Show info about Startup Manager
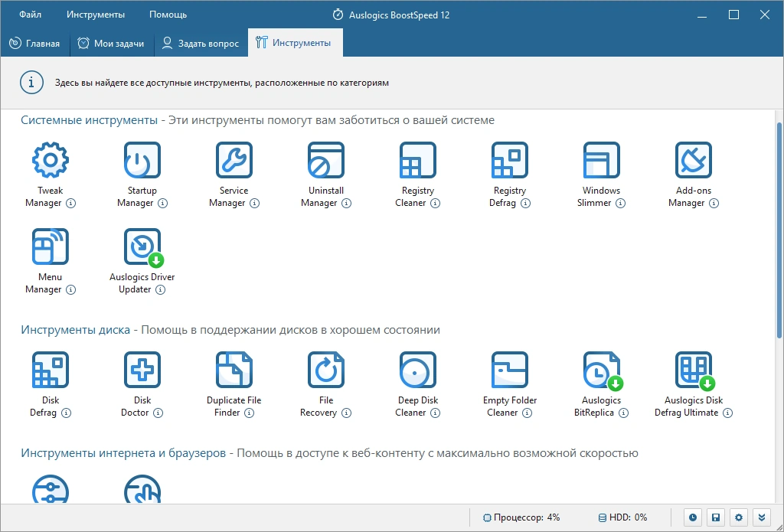Image resolution: width=784 pixels, height=532 pixels. [163, 203]
